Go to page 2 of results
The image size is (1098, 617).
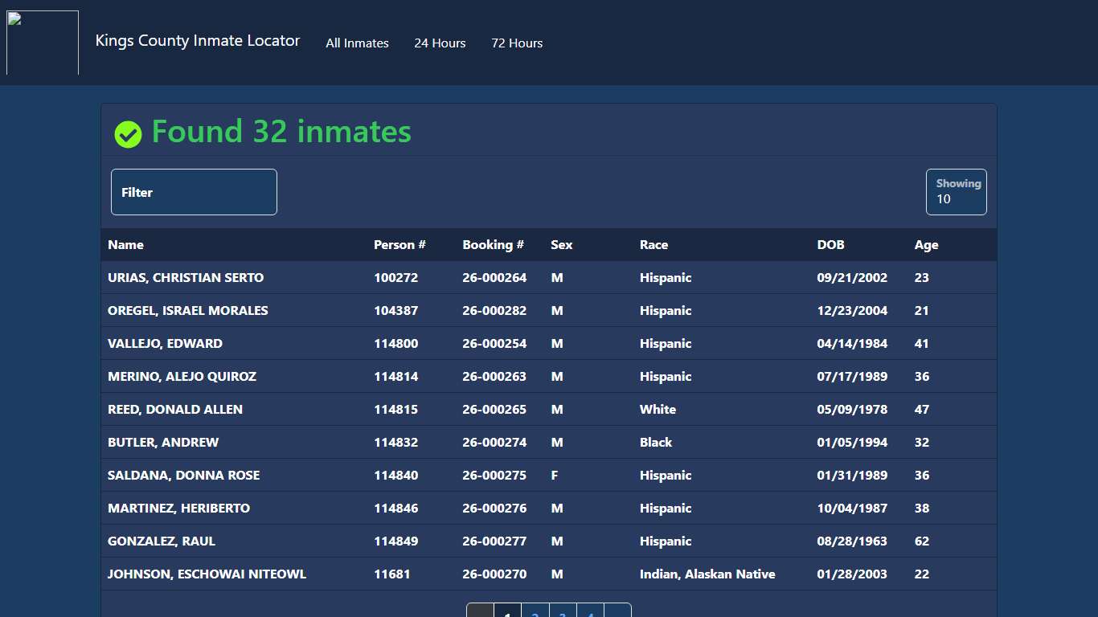(535, 613)
